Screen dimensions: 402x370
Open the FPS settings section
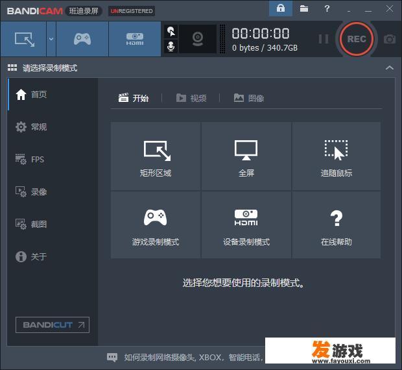pos(53,159)
